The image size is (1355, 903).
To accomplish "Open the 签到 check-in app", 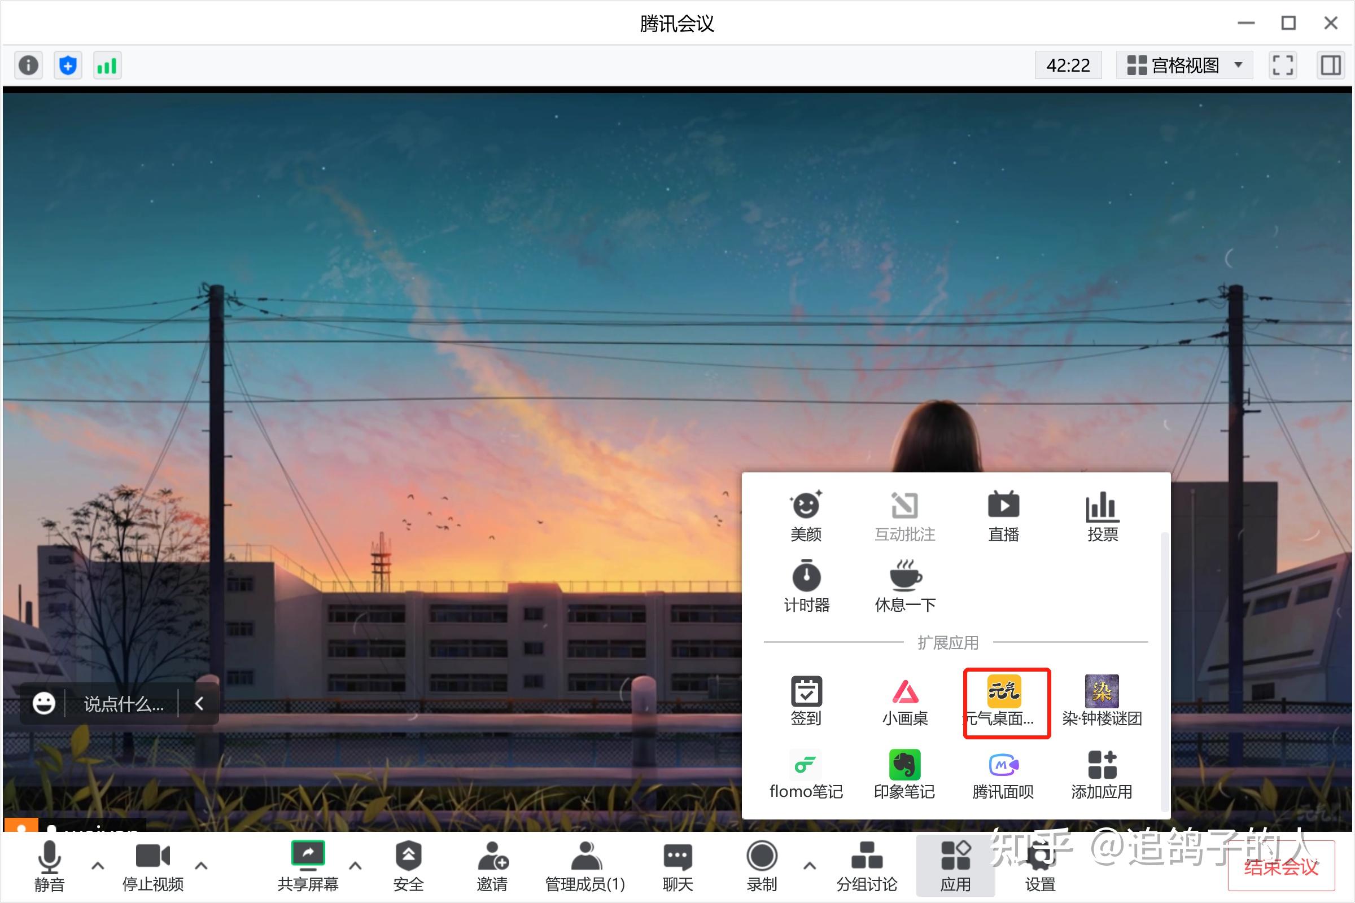I will pyautogui.click(x=806, y=701).
